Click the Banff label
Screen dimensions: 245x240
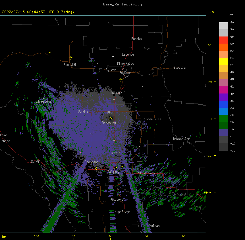(35, 162)
